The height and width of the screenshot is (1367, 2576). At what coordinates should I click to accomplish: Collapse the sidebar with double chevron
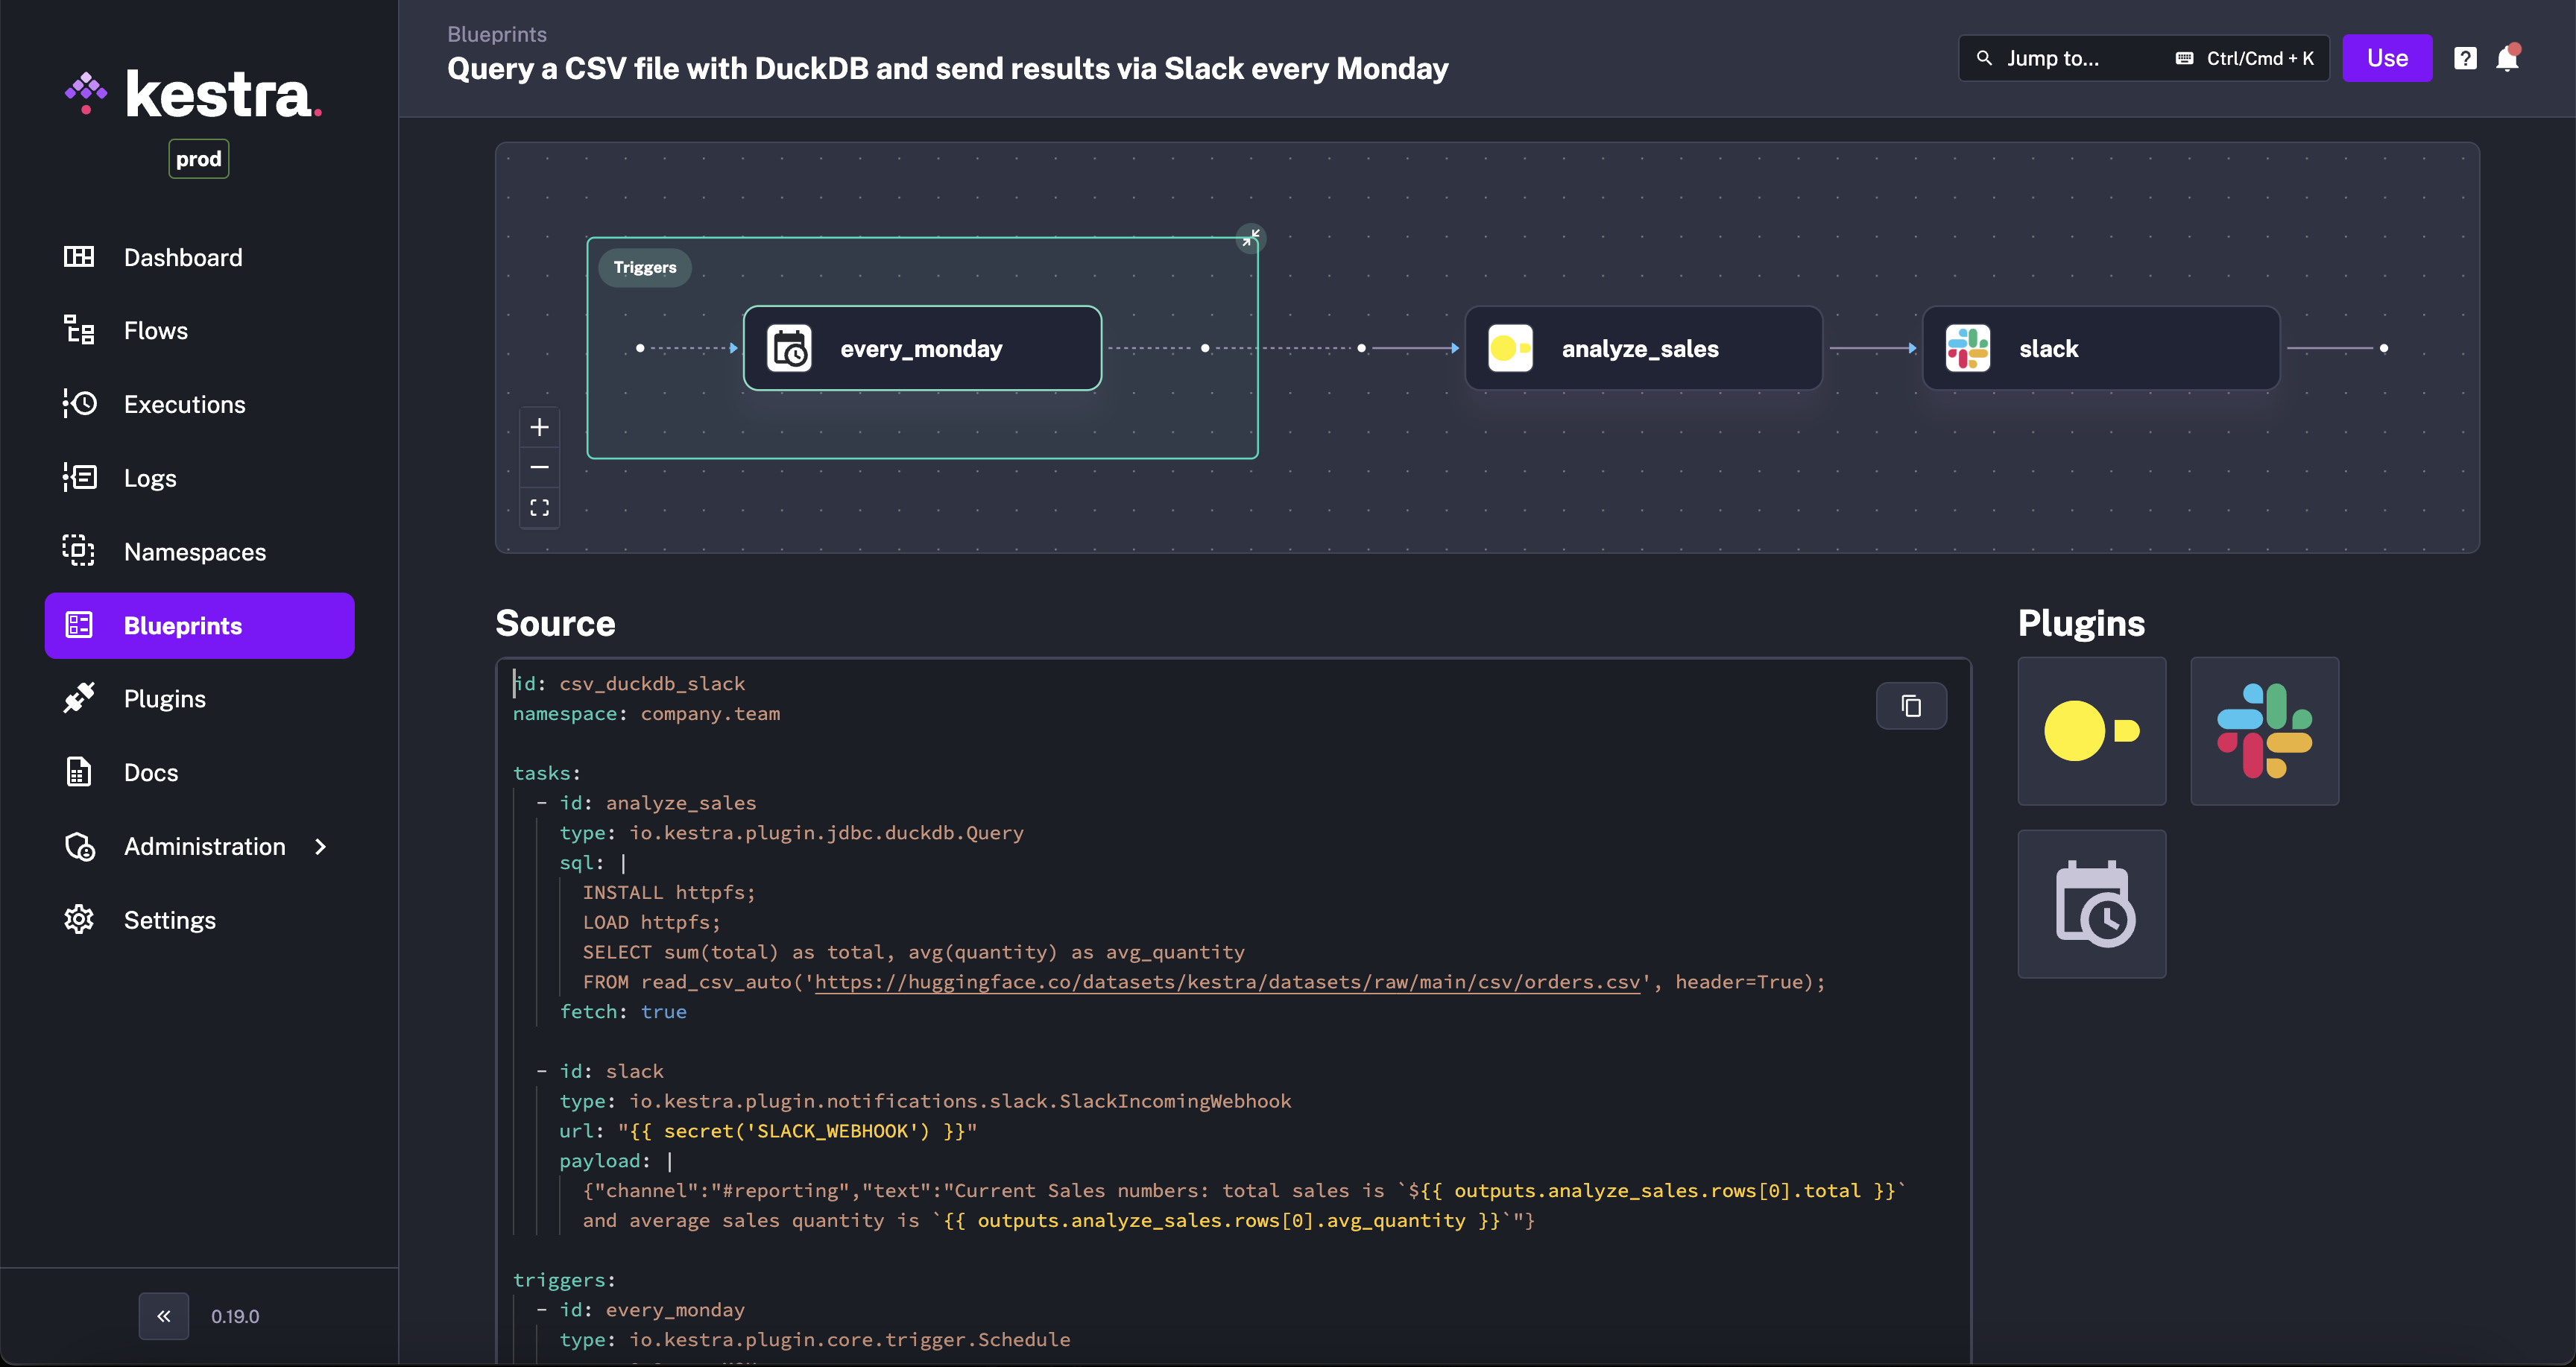point(164,1316)
